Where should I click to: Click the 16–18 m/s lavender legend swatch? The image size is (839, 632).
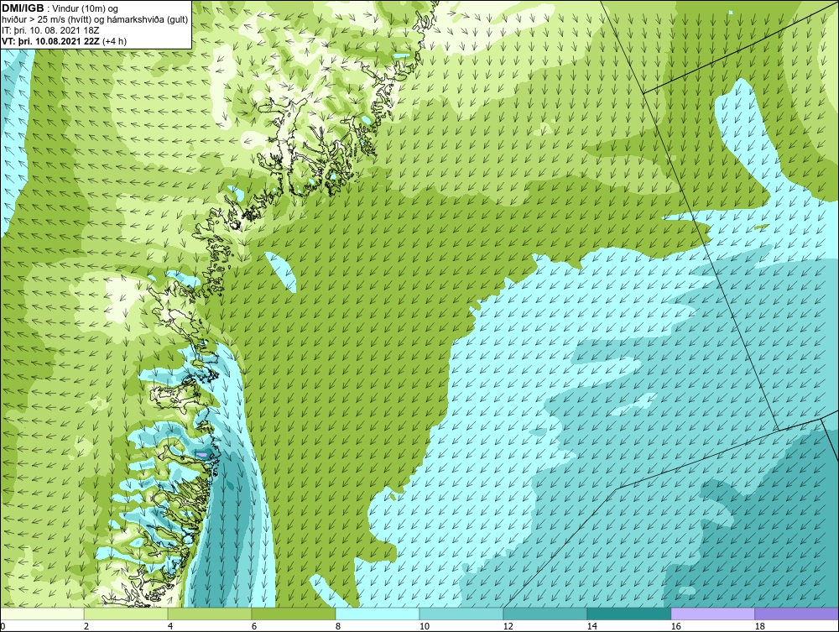(x=712, y=614)
